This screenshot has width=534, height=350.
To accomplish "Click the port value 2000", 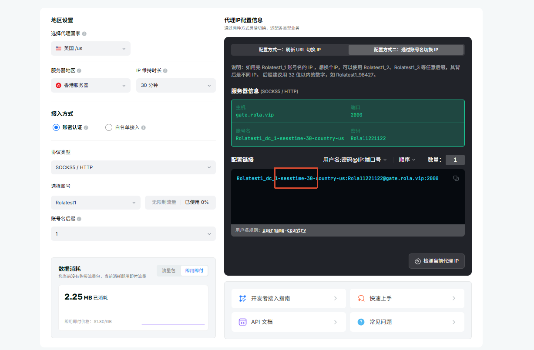I will coord(356,115).
